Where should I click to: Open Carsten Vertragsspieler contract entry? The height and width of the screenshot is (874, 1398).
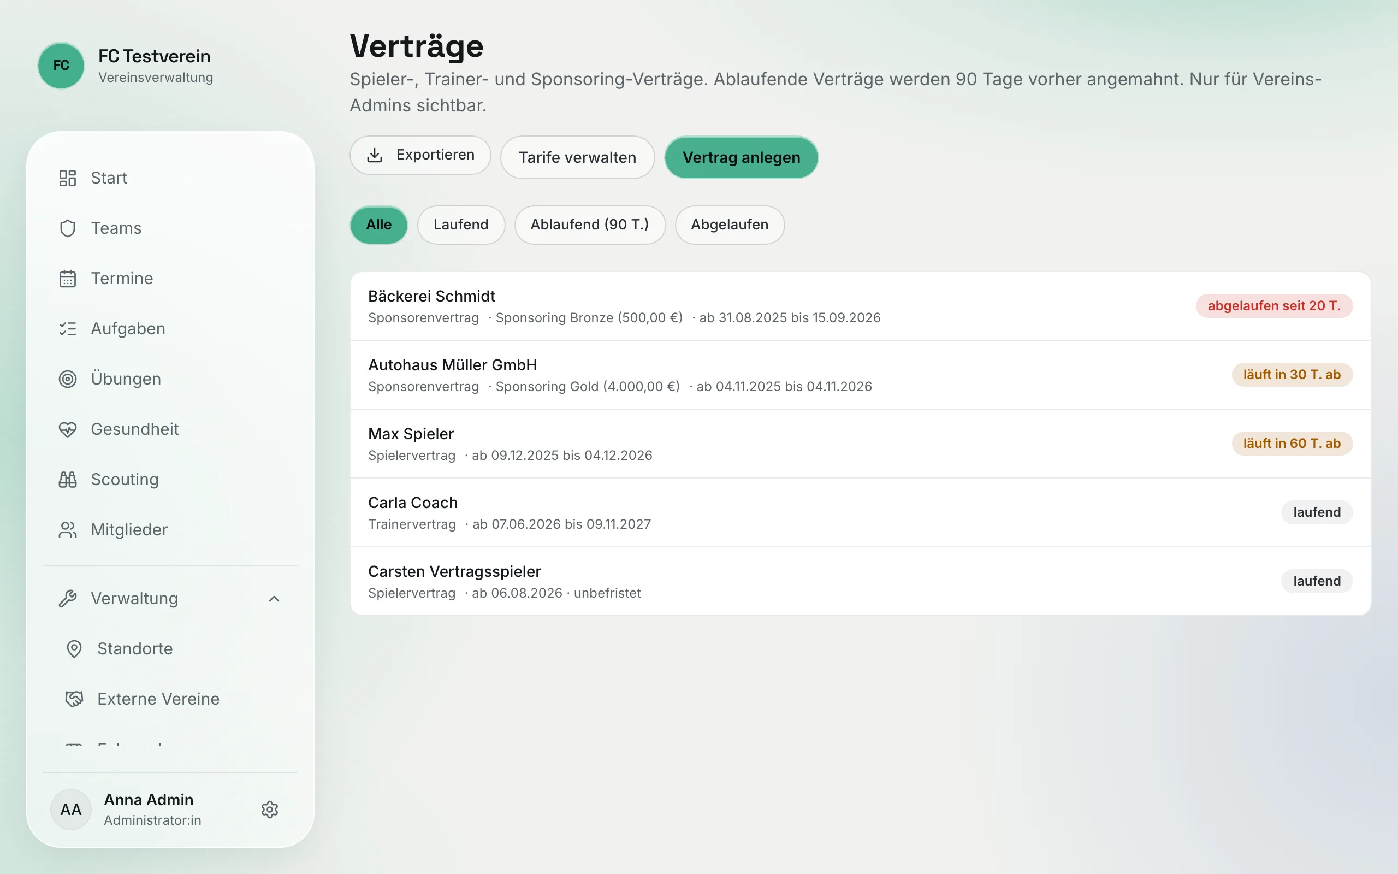click(x=860, y=582)
